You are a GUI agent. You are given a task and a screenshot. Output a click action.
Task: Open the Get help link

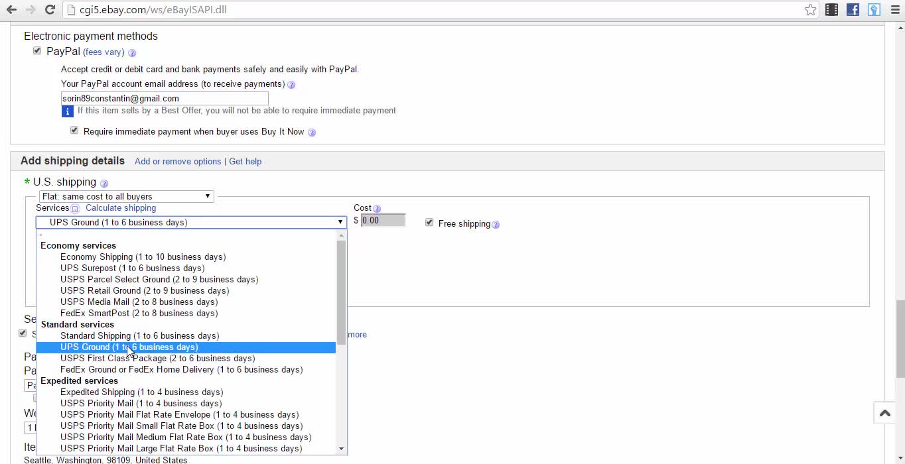click(x=245, y=161)
